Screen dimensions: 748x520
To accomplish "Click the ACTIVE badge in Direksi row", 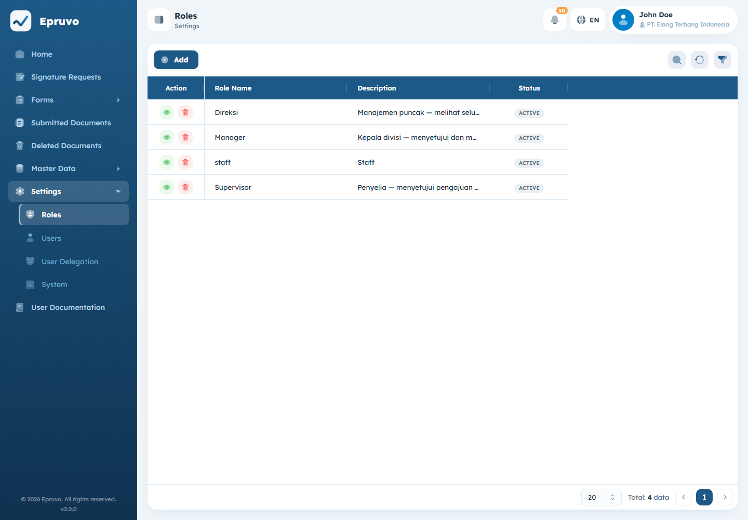I will (529, 113).
